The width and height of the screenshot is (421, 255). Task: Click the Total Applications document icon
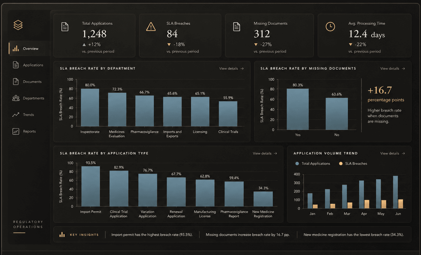65,27
